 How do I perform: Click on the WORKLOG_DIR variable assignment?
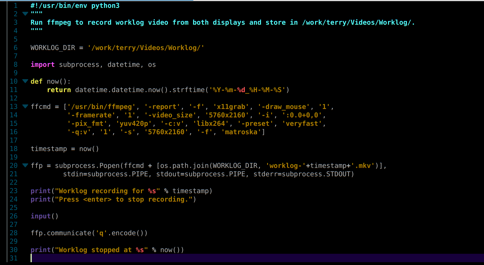click(x=53, y=48)
